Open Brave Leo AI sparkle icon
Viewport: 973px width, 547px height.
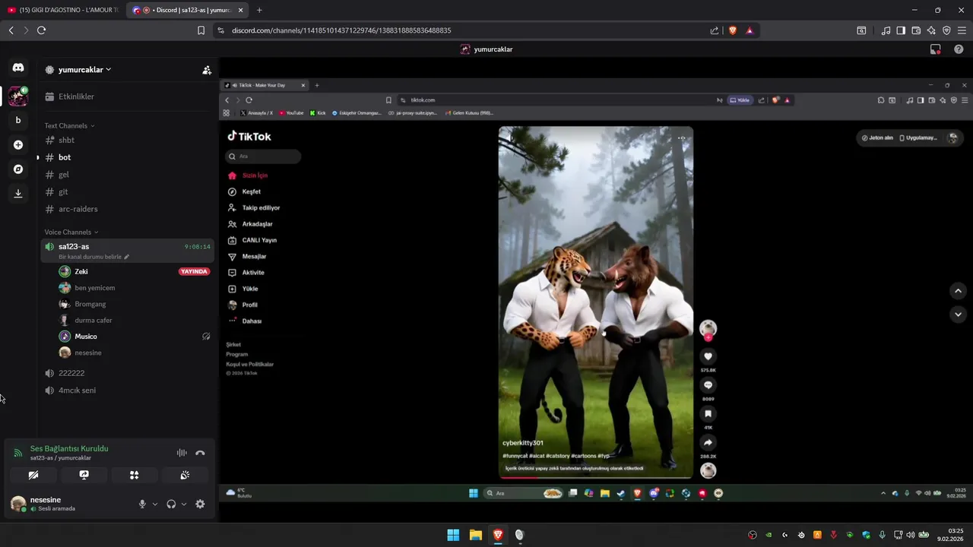[931, 30]
